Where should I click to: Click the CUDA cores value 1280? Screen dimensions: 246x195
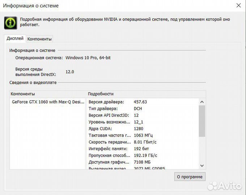coord(138,129)
